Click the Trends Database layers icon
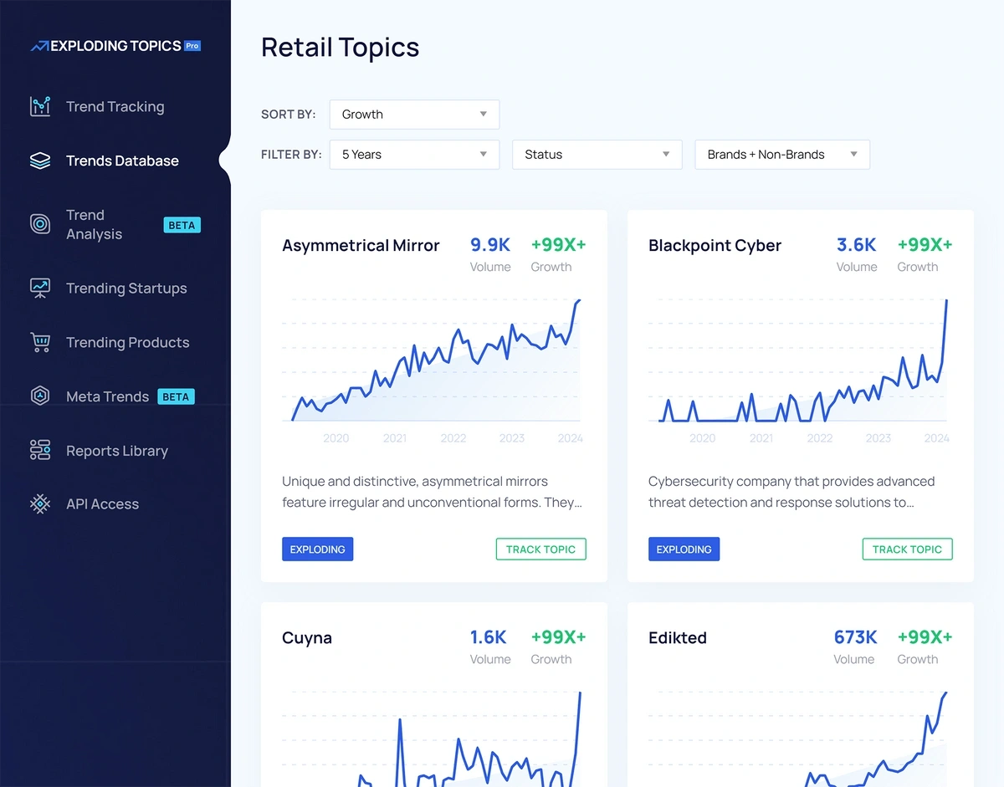This screenshot has width=1004, height=787. 40,161
